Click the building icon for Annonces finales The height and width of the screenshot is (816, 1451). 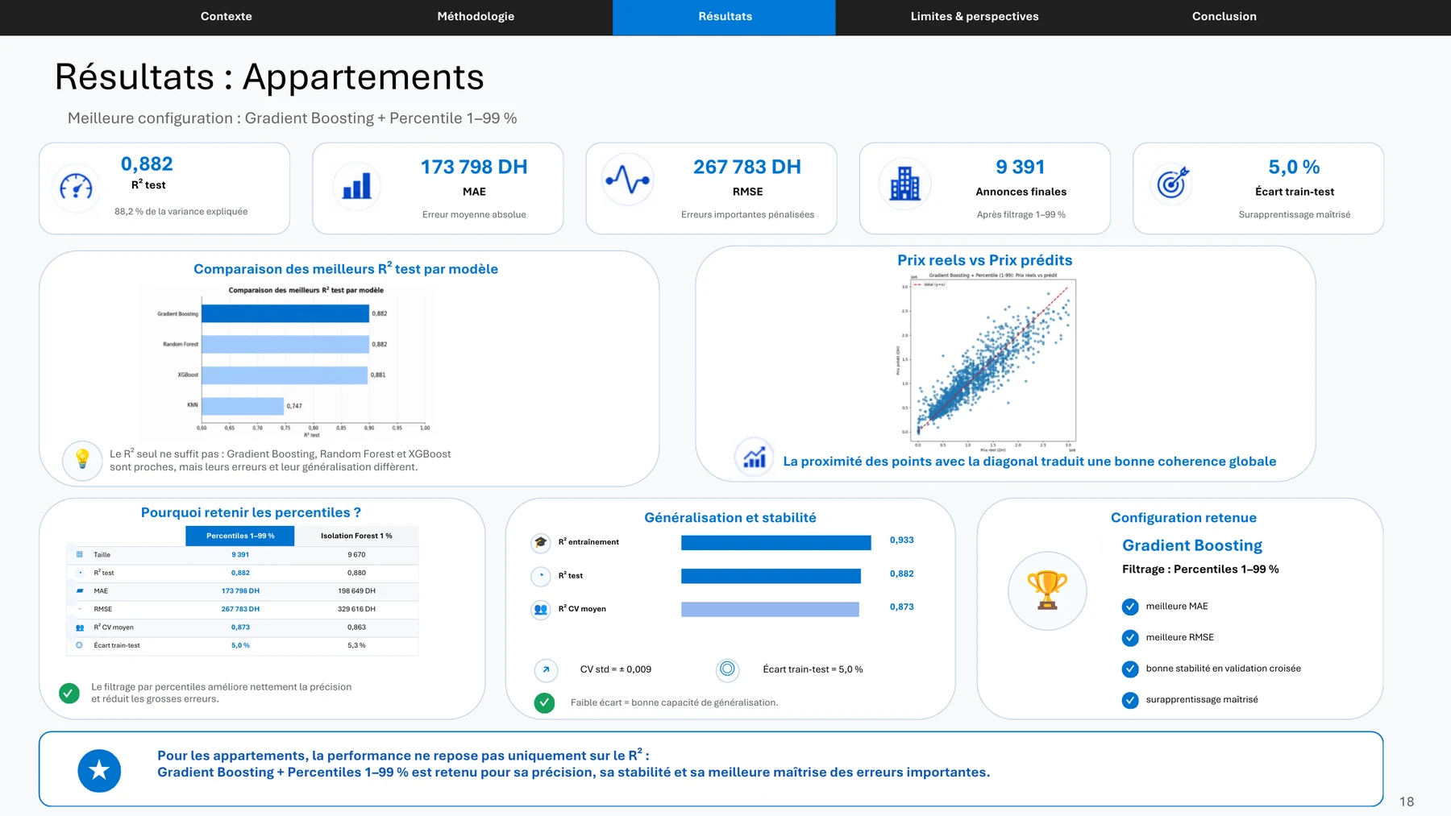905,184
